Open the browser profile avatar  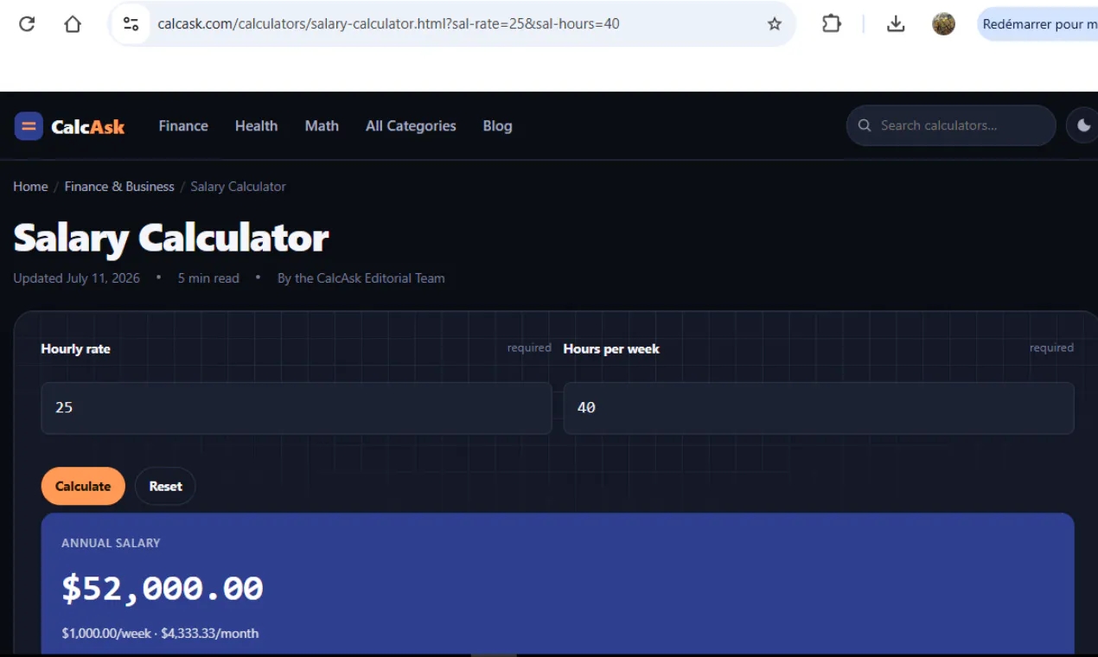[x=943, y=24]
